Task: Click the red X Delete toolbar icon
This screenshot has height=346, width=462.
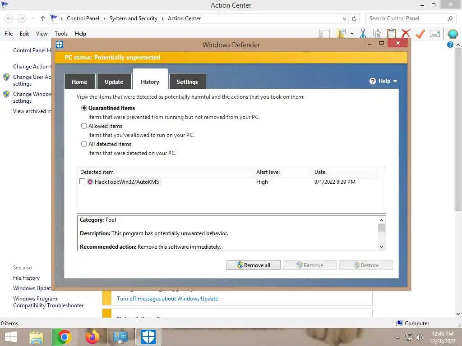Action: coord(406,33)
